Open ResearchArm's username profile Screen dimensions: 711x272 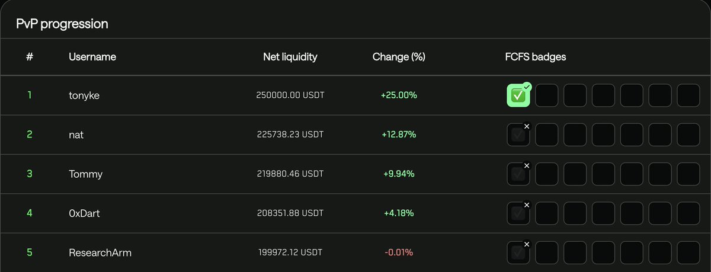100,253
